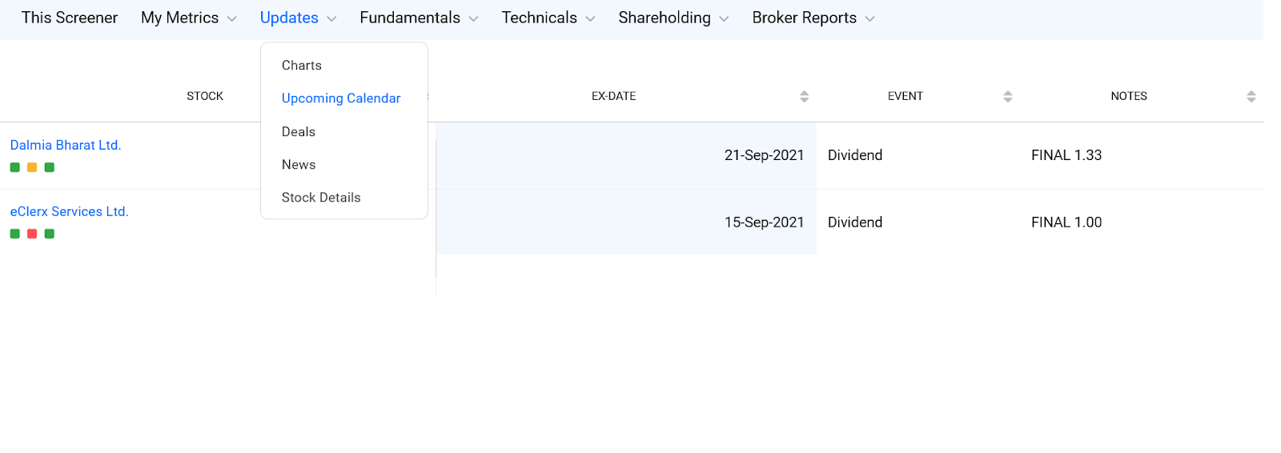
Task: Sort table by NOTES column arrows
Action: [x=1251, y=96]
